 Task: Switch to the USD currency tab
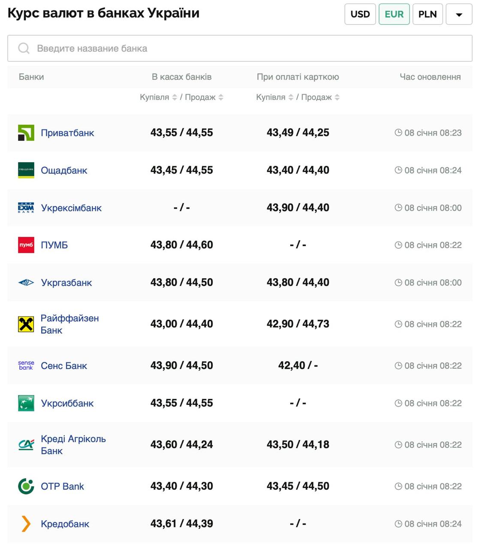point(360,14)
